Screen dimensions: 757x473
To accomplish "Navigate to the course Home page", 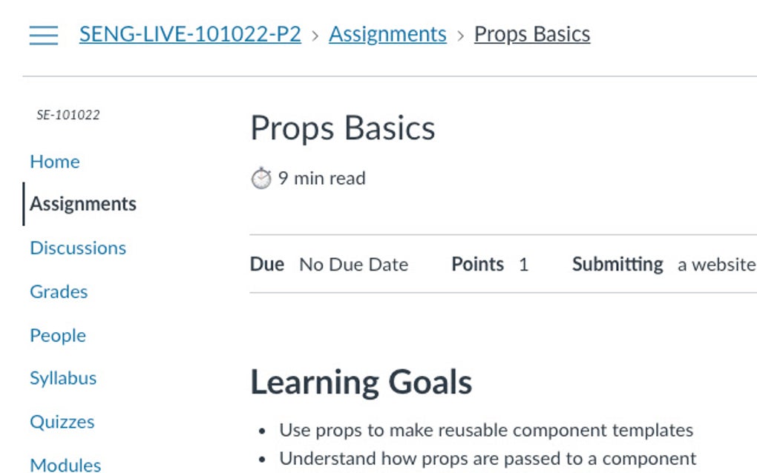I will click(55, 162).
